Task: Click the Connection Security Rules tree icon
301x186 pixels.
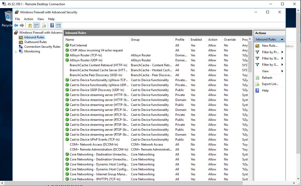Action: [21, 47]
